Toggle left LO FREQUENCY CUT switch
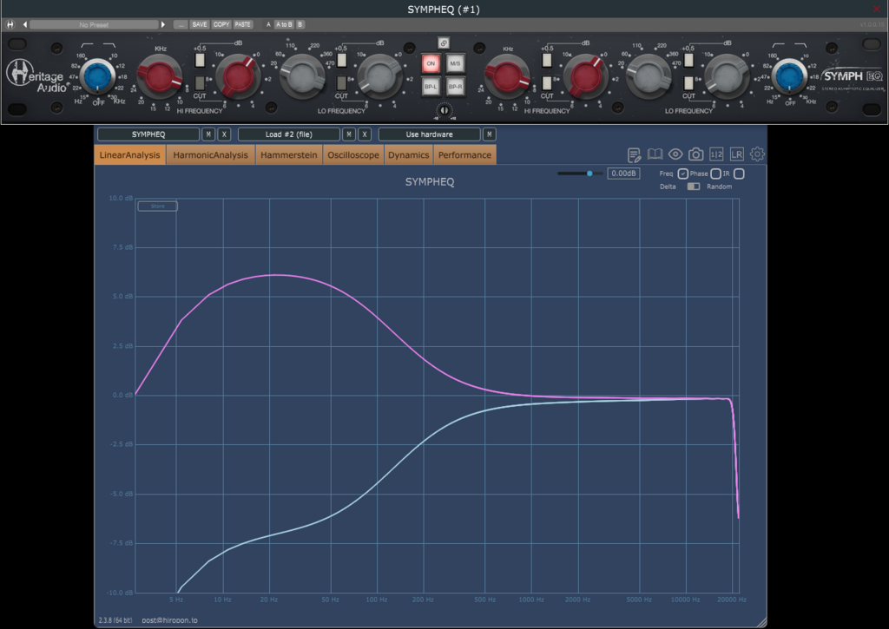Image resolution: width=889 pixels, height=629 pixels. click(341, 83)
